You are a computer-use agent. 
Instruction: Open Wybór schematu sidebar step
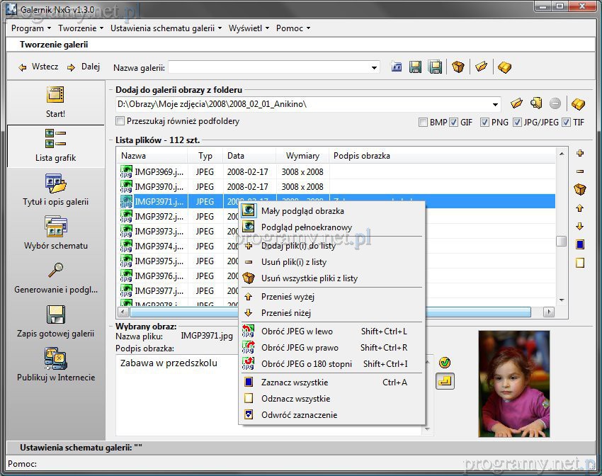click(55, 233)
